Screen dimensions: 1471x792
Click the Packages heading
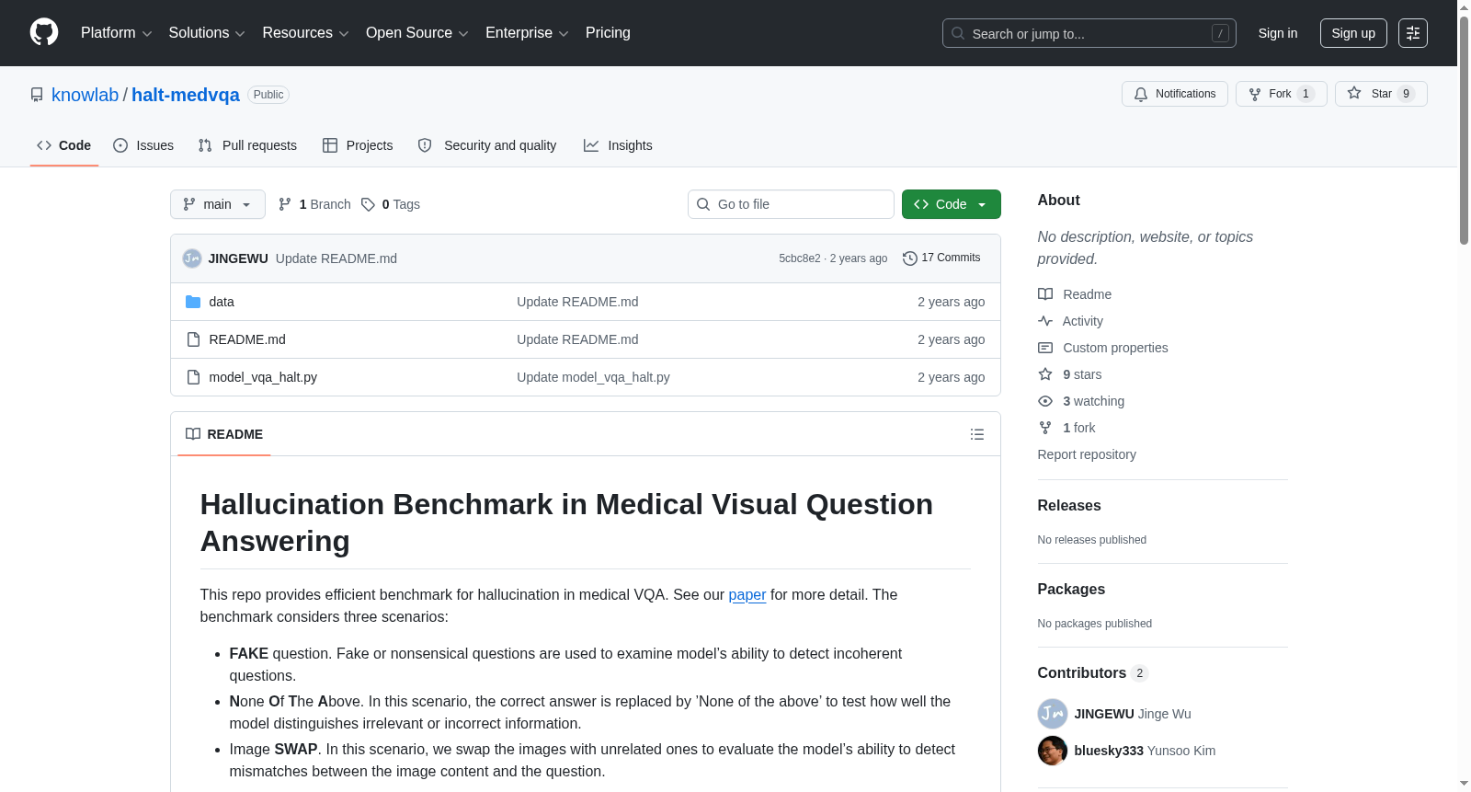(1071, 590)
